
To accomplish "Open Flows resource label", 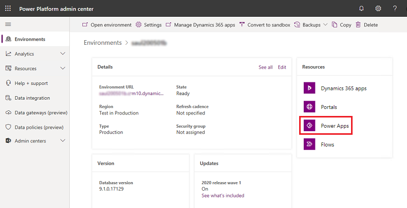I will 327,144.
